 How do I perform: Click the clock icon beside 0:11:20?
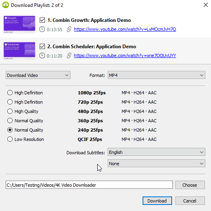[x=42, y=55]
